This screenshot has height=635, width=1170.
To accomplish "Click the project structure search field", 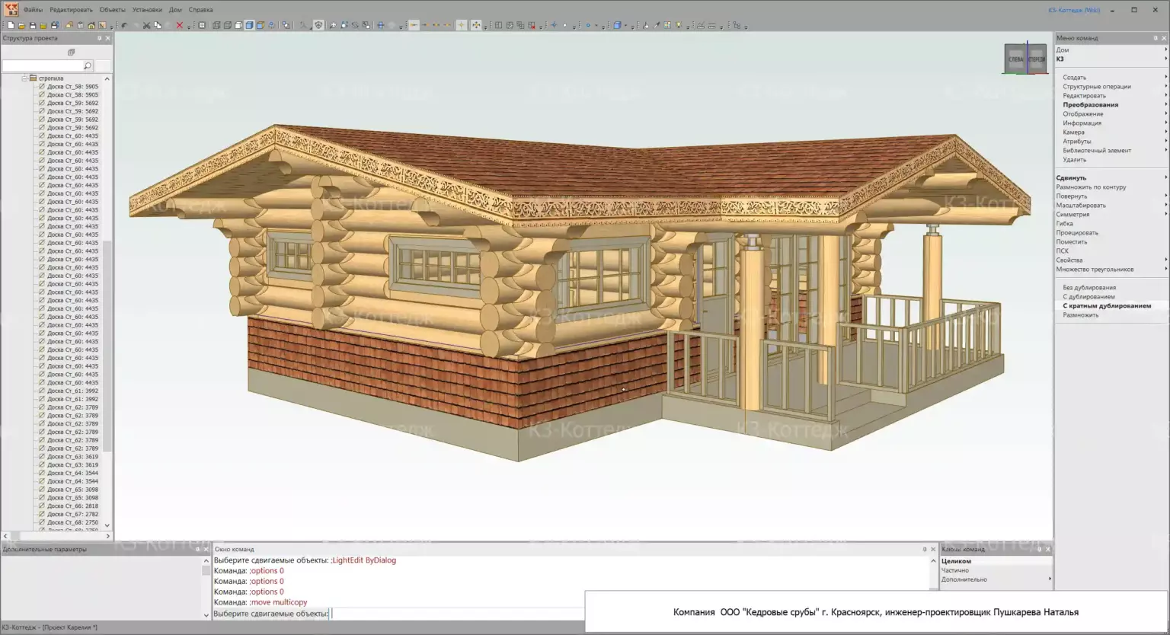I will click(43, 66).
